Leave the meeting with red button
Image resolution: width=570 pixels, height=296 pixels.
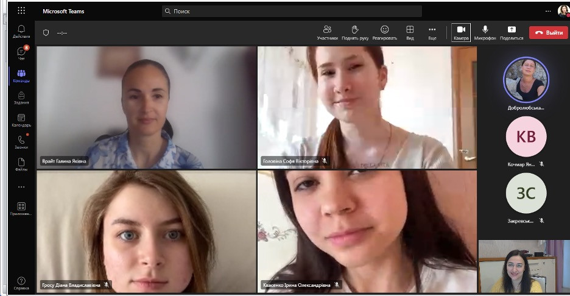pos(549,32)
